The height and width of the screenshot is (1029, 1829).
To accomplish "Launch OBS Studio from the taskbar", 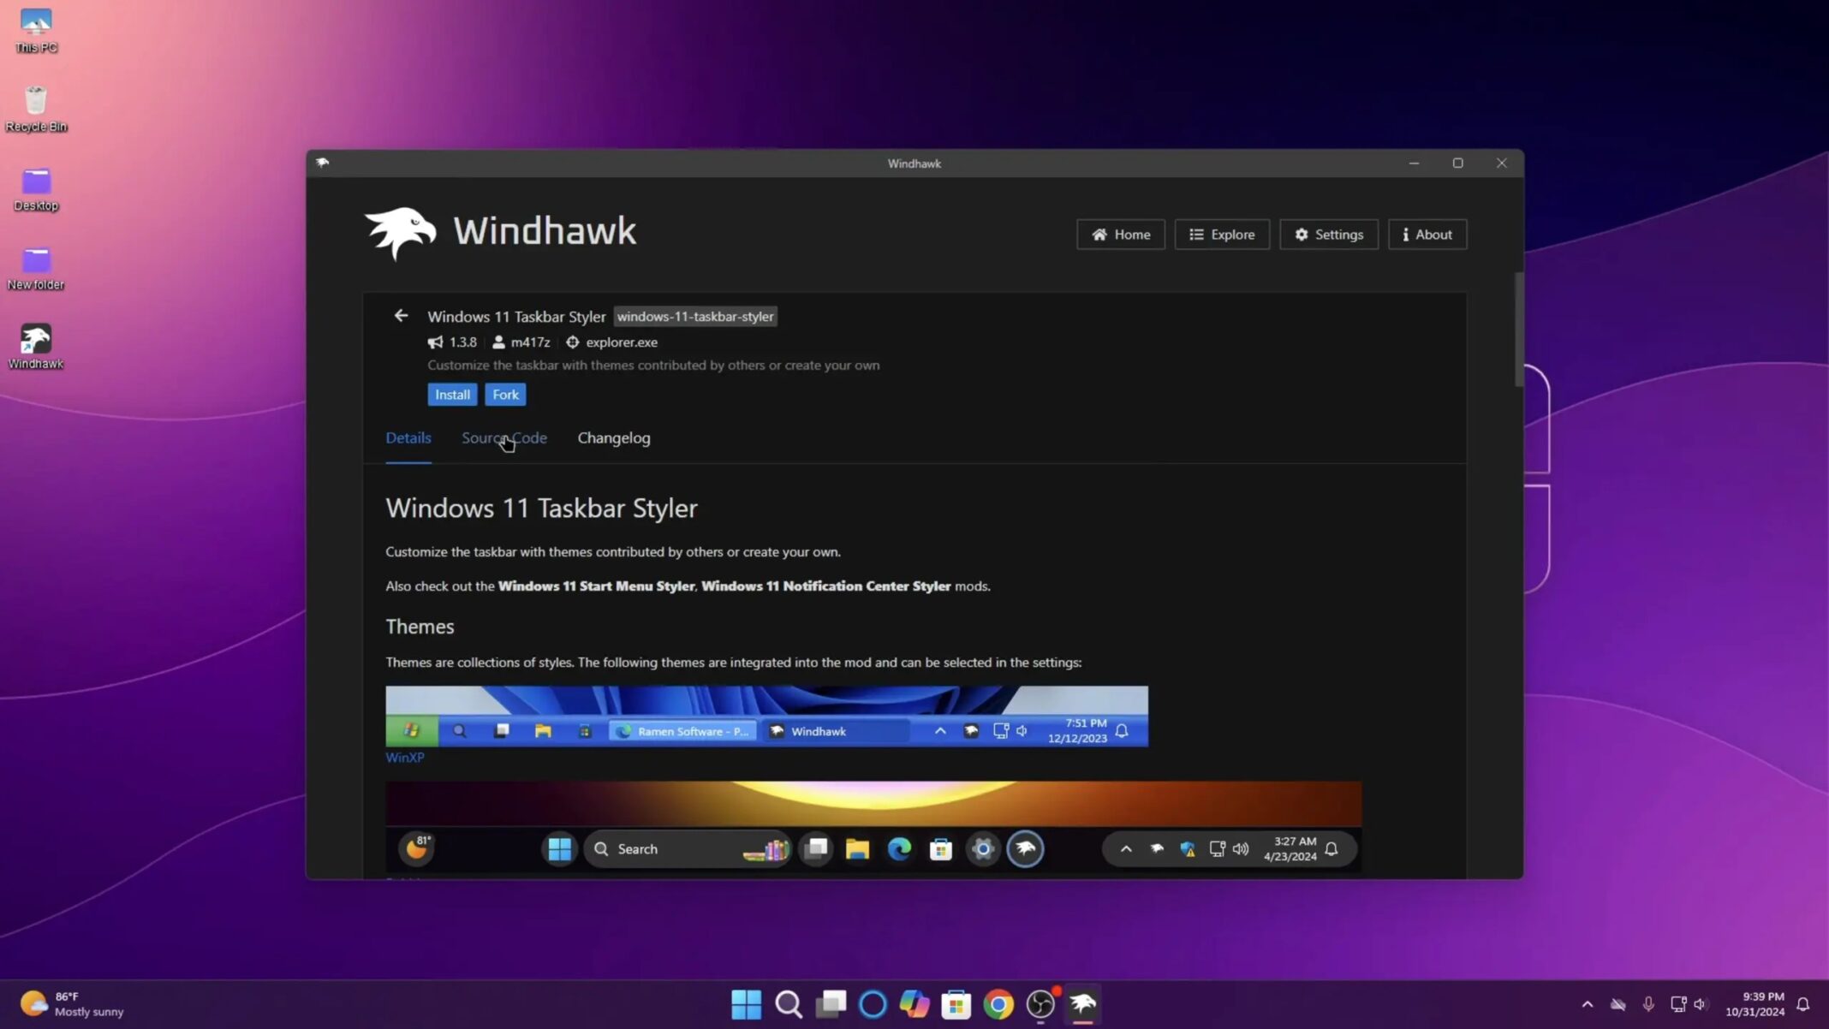I will click(1040, 1003).
